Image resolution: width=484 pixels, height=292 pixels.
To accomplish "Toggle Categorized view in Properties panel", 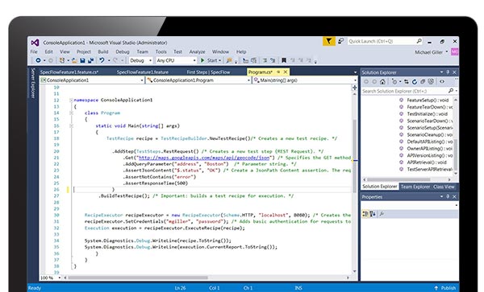I will tap(365, 213).
